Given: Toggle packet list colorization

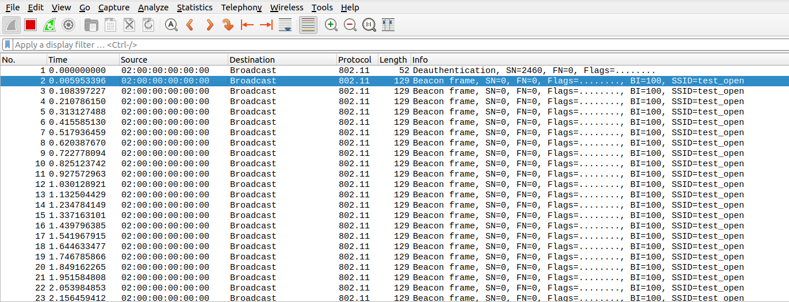Looking at the screenshot, I should [308, 25].
